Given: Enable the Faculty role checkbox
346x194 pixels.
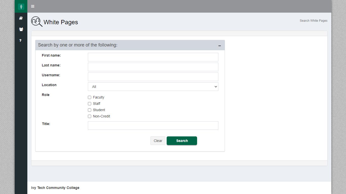Looking at the screenshot, I should pyautogui.click(x=89, y=97).
